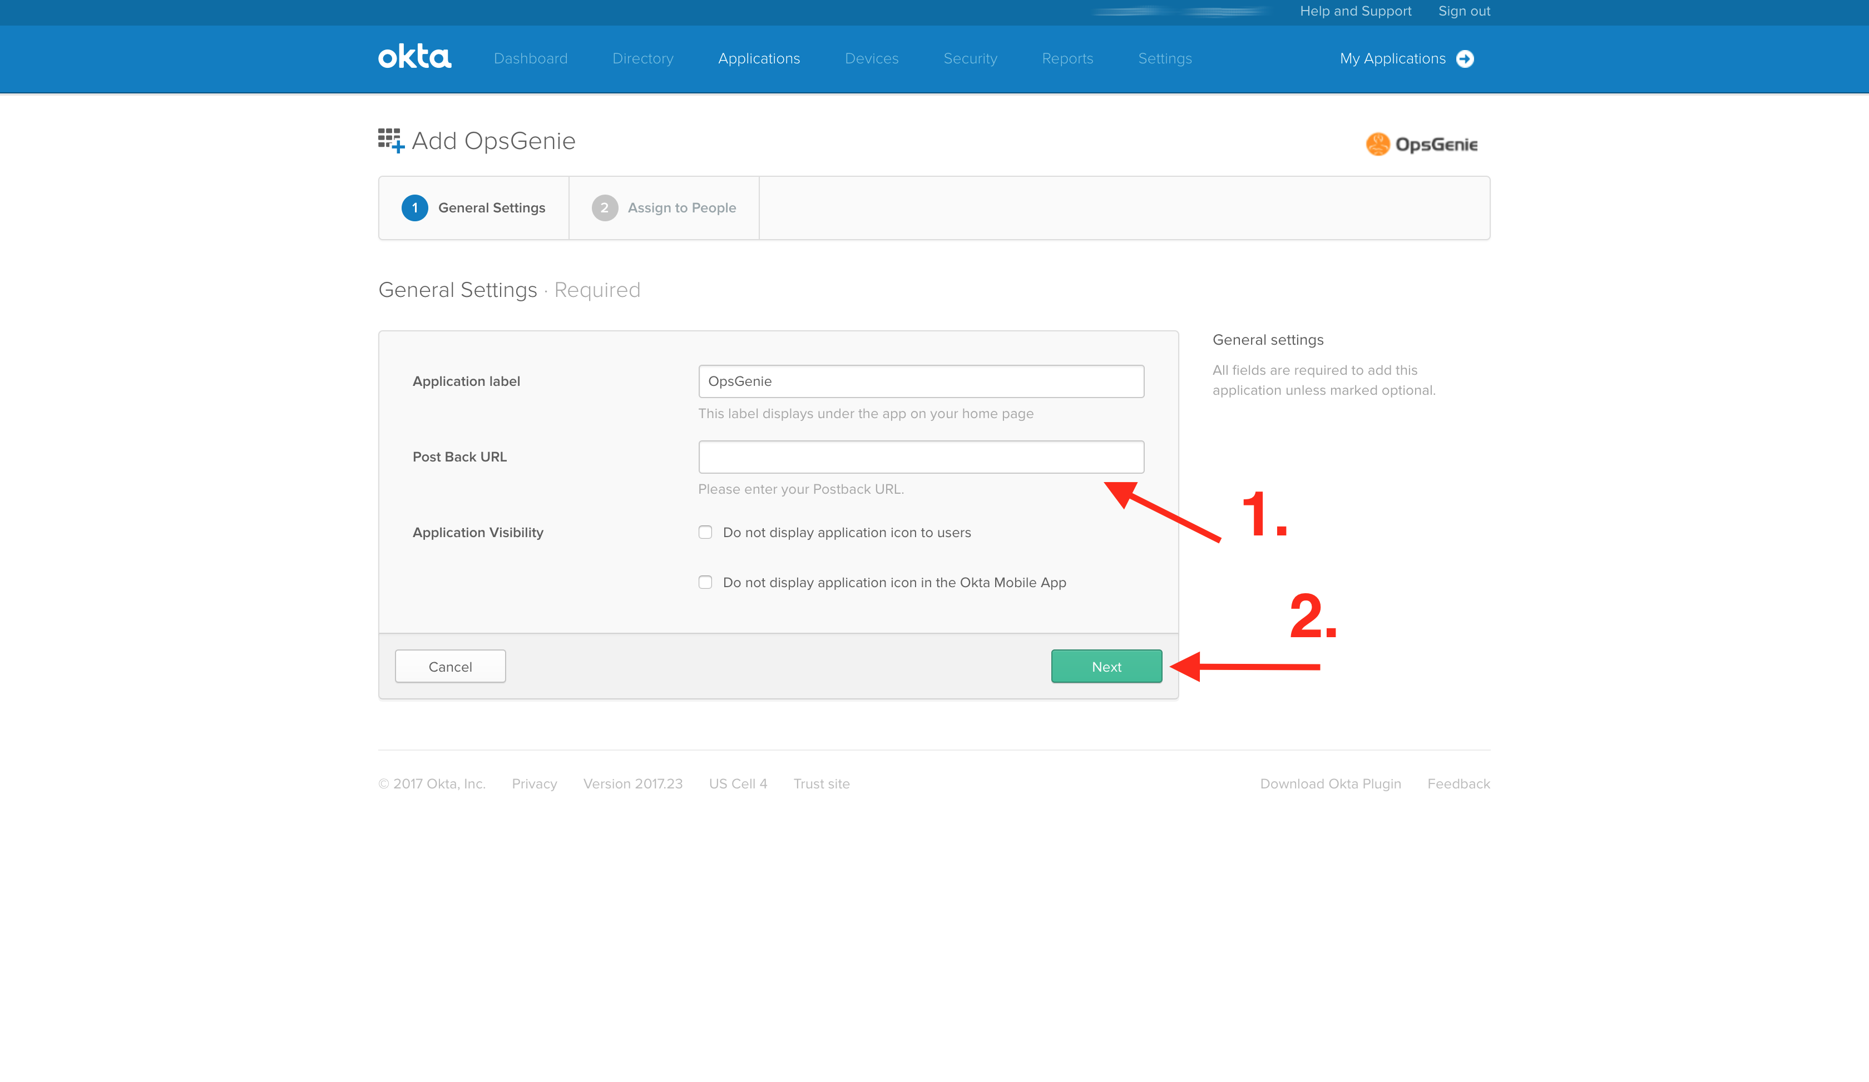Click the step 1 General Settings circle icon
This screenshot has width=1869, height=1082.
tap(415, 207)
